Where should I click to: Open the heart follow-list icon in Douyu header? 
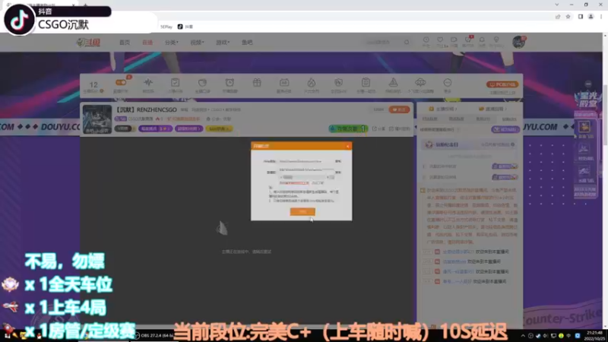click(440, 40)
